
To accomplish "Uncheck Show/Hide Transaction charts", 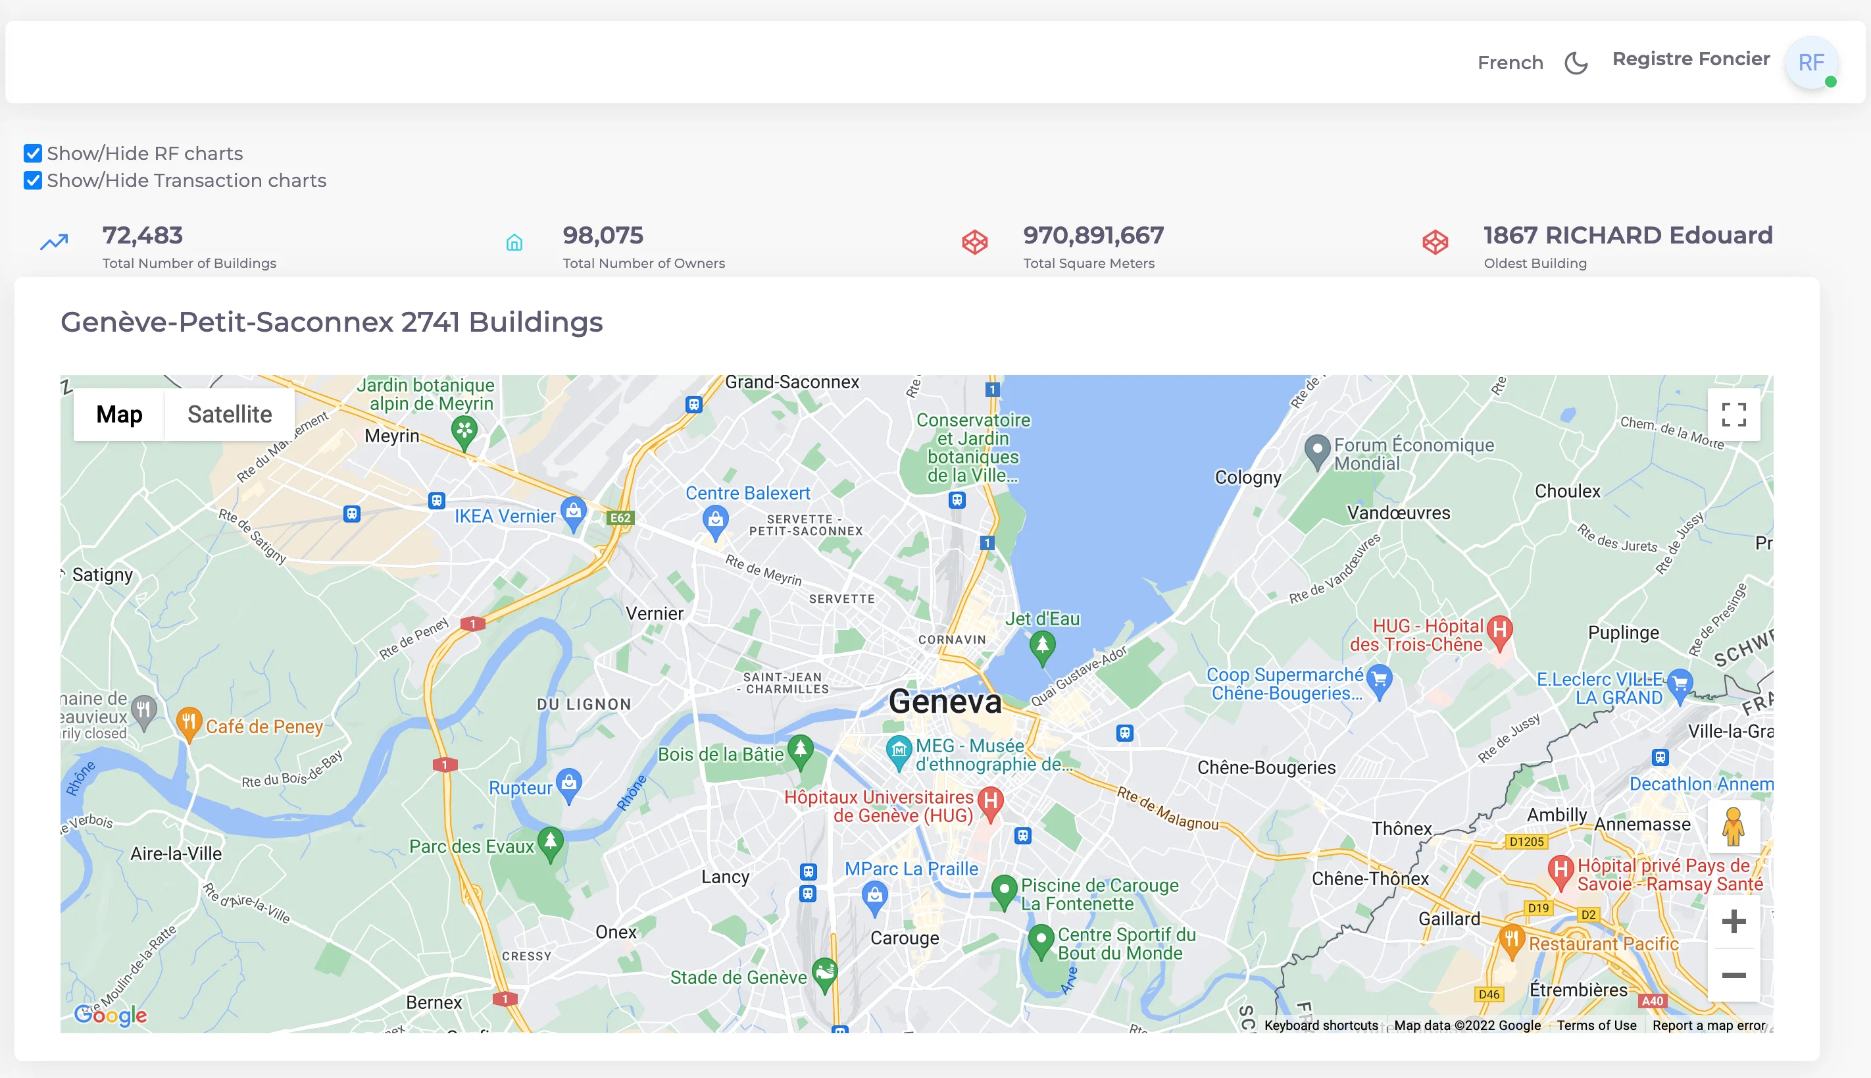I will point(32,180).
